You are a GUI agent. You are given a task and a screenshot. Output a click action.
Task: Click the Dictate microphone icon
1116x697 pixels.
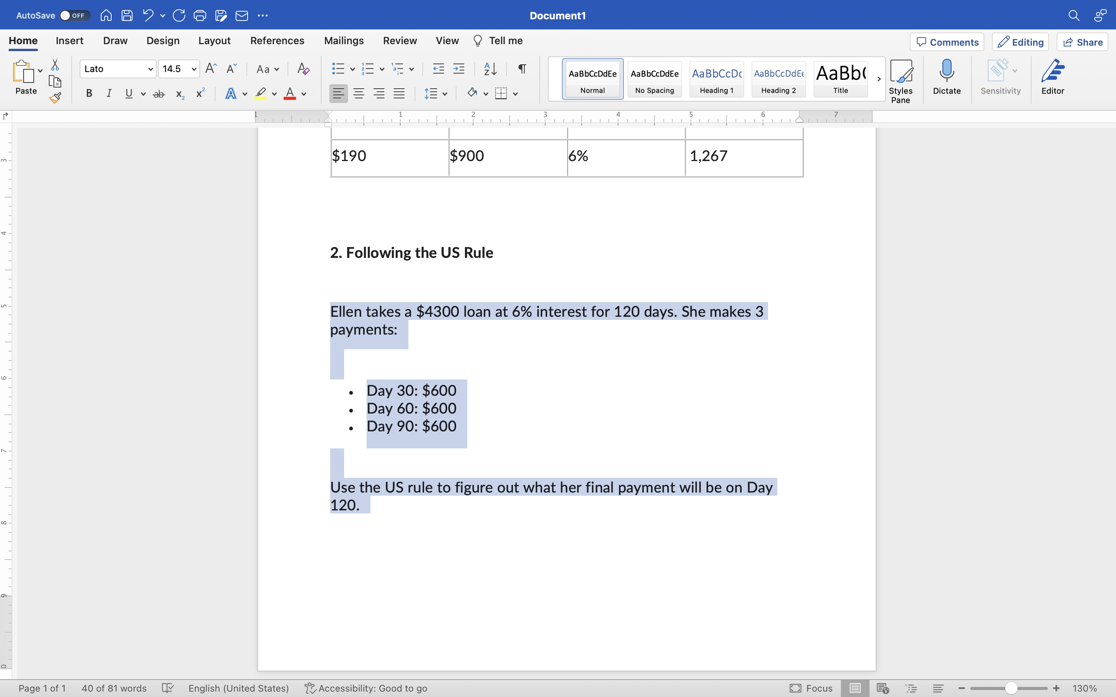pyautogui.click(x=946, y=70)
